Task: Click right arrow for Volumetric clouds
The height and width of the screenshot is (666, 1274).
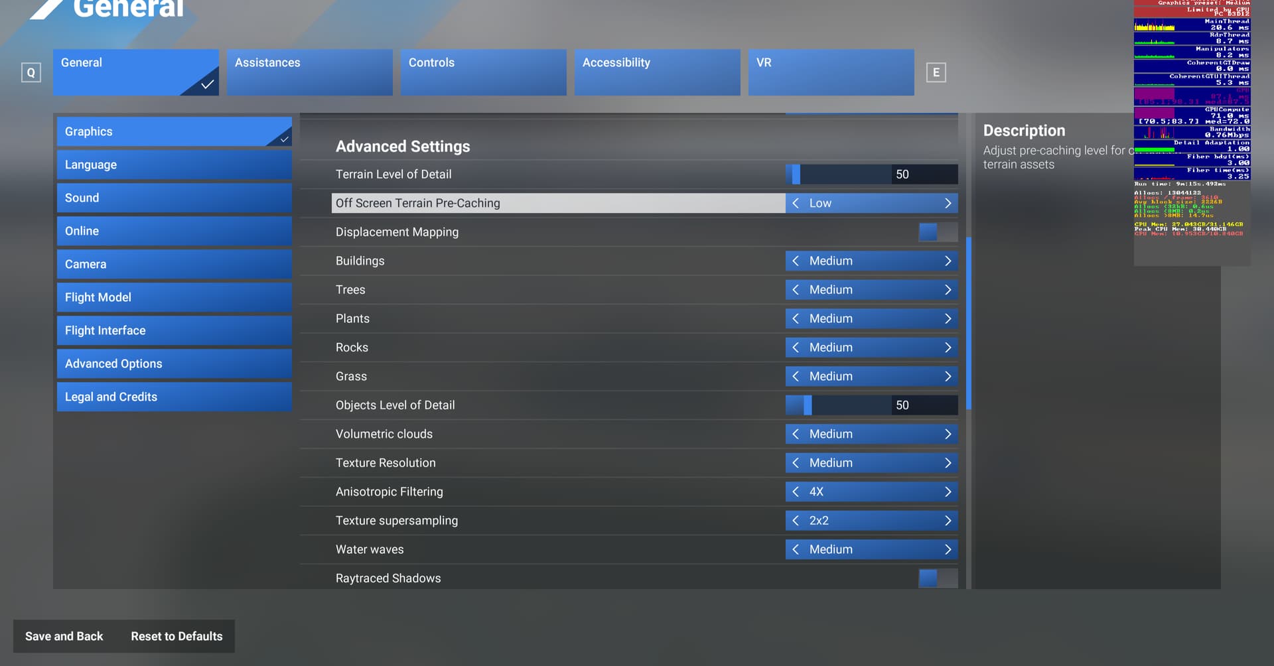Action: pos(948,434)
